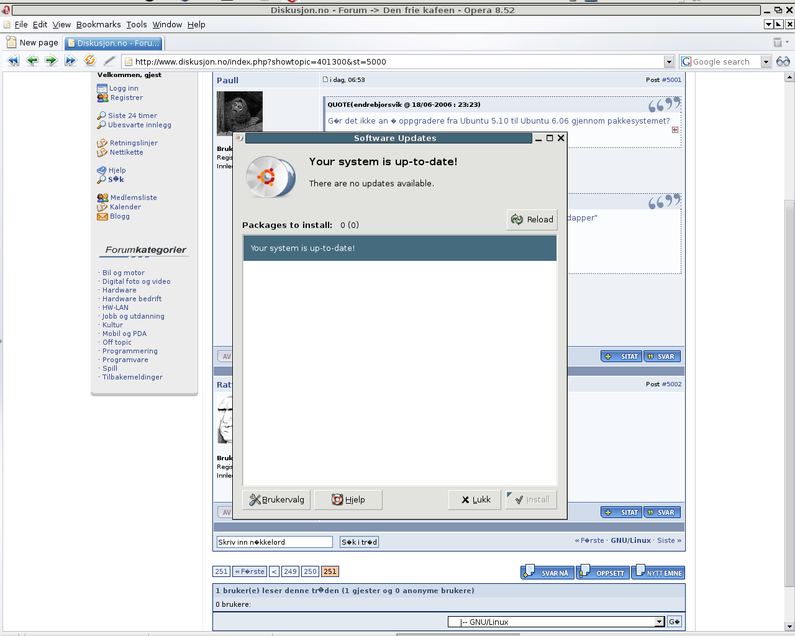Click SVAR button on post #5002
795x636 pixels.
tap(662, 512)
